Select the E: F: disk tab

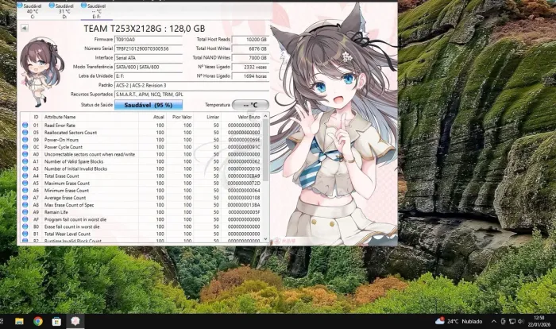pyautogui.click(x=96, y=11)
